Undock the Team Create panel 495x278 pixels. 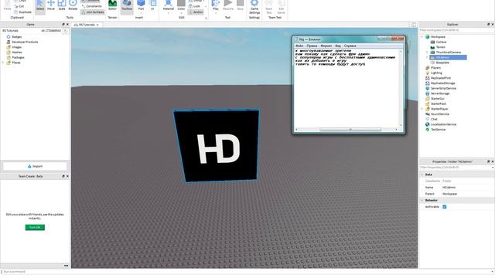[x=63, y=176]
